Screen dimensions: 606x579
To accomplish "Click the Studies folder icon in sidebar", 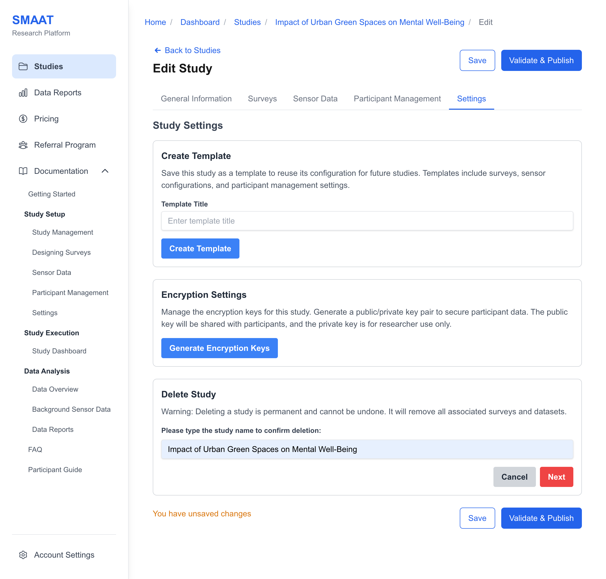I will click(x=23, y=66).
